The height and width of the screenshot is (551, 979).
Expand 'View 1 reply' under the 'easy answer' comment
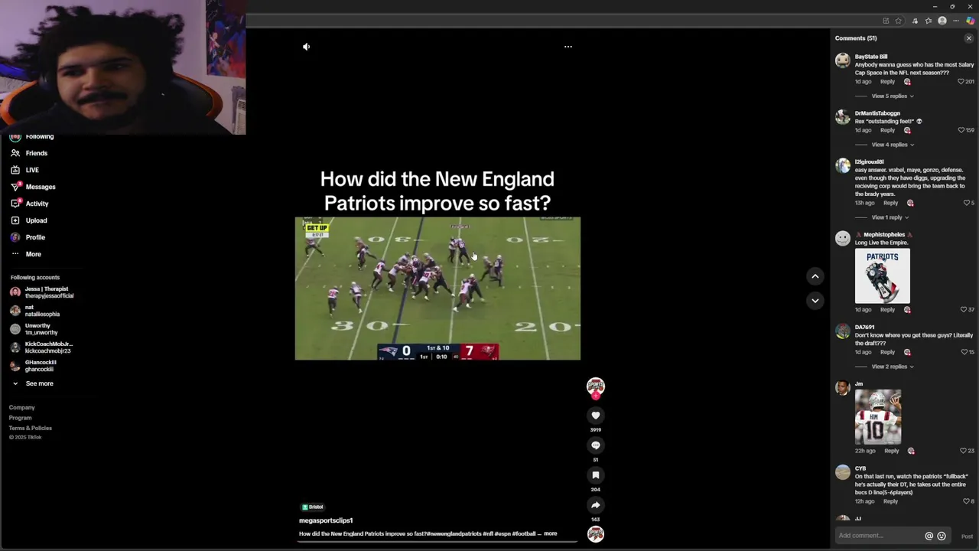(x=890, y=217)
